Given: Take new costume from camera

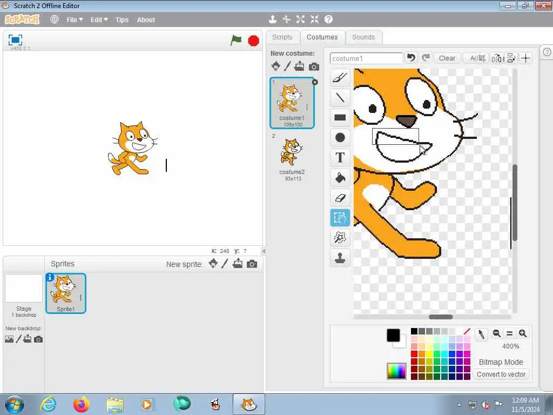Looking at the screenshot, I should (314, 66).
